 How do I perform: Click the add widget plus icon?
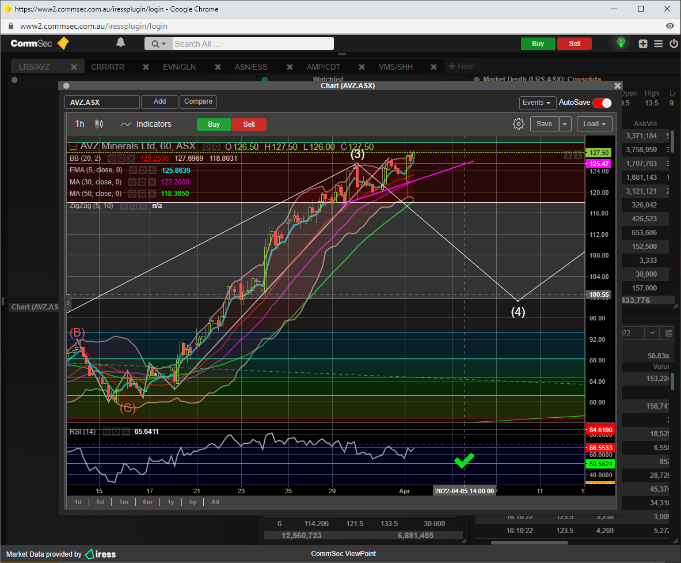(643, 44)
